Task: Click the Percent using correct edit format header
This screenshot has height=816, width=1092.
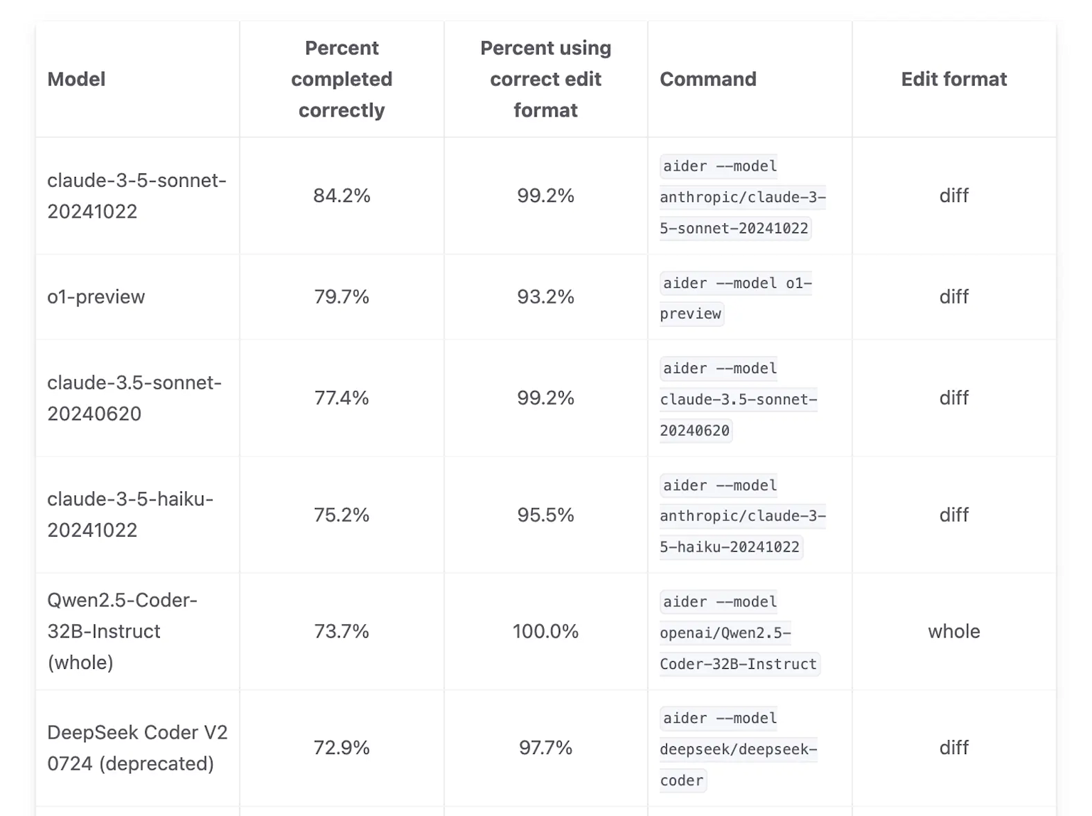Action: tap(545, 79)
